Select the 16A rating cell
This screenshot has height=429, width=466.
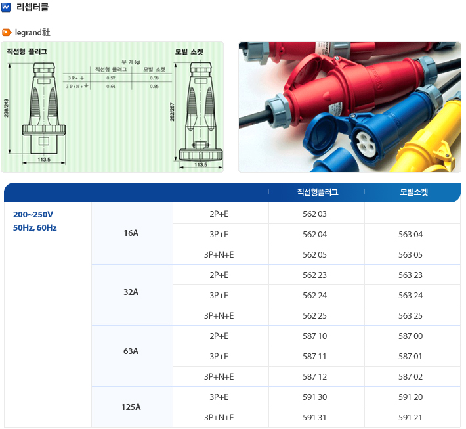click(x=131, y=233)
